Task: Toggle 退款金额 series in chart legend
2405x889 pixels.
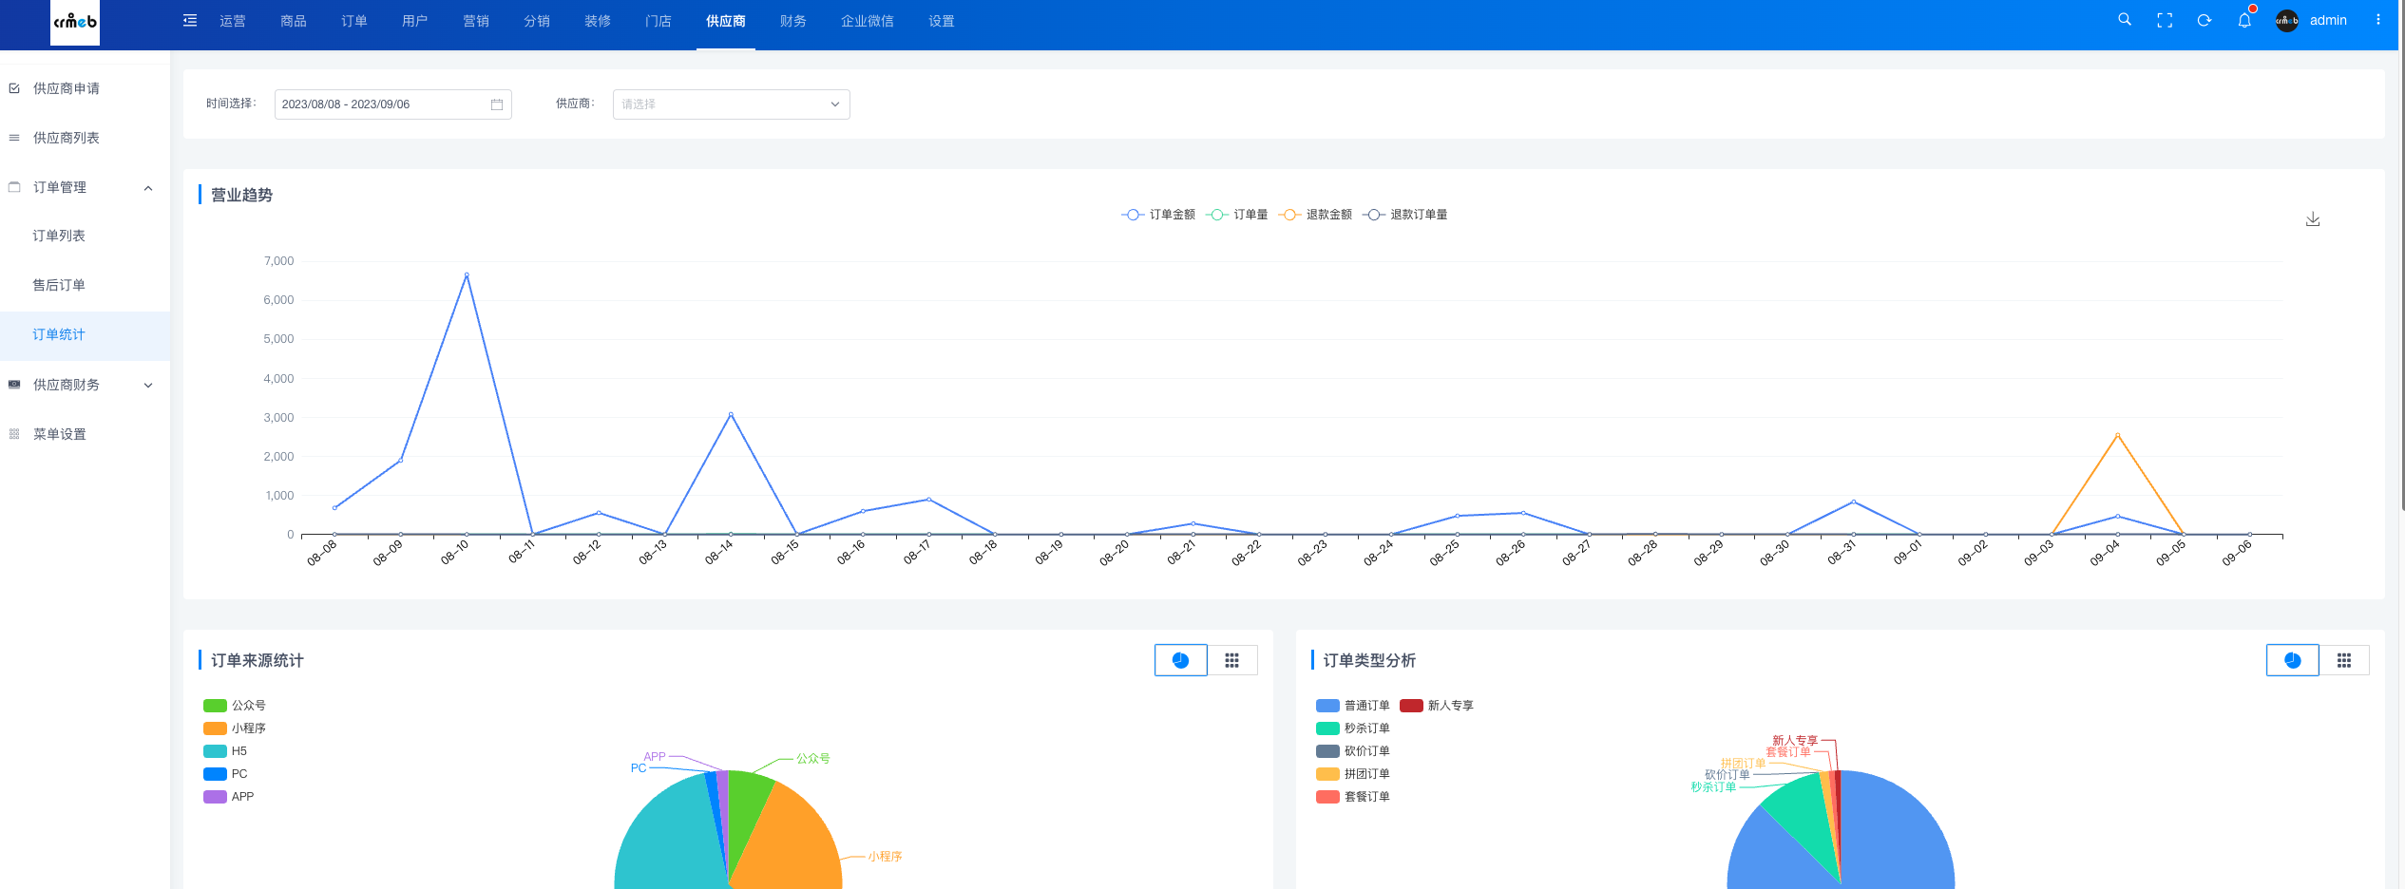Action: [x=1315, y=215]
